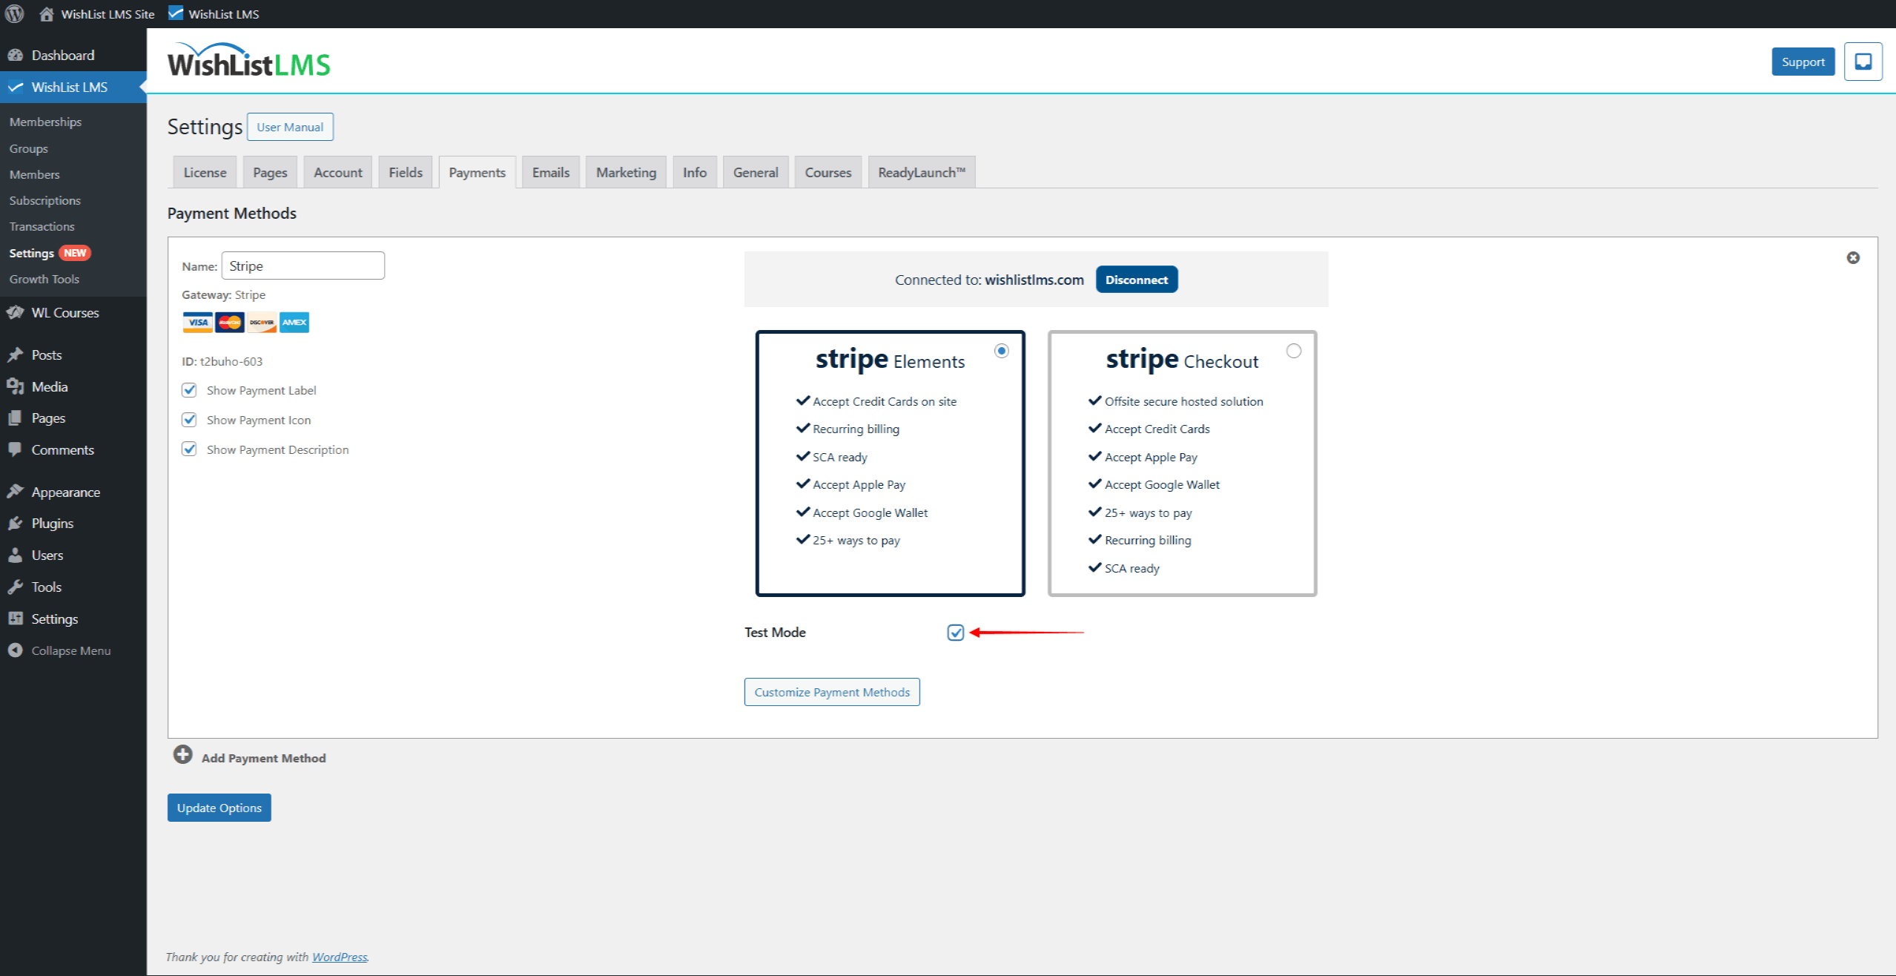The height and width of the screenshot is (976, 1896).
Task: Click the Customize Payment Methods button
Action: (831, 691)
